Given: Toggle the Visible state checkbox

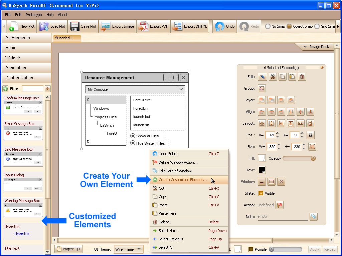Looking at the screenshot, I should [x=261, y=193].
